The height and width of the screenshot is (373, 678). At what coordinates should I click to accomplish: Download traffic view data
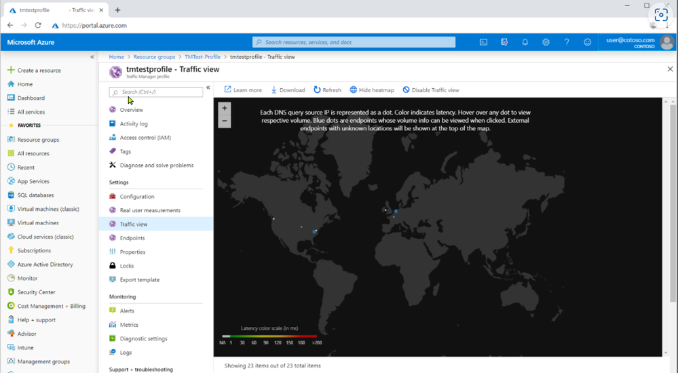pyautogui.click(x=288, y=90)
